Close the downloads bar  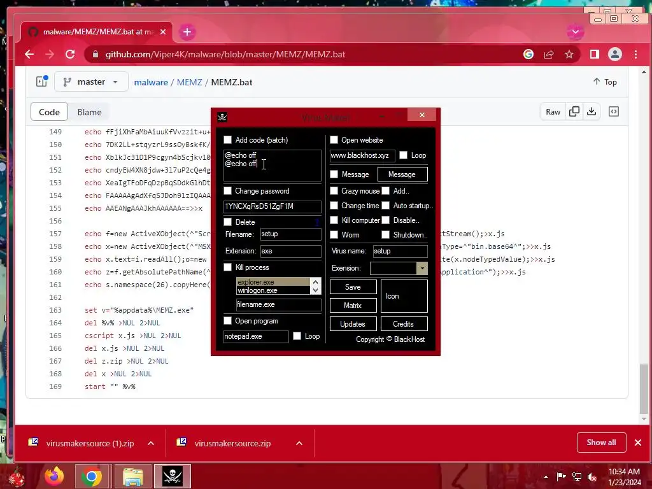point(638,443)
